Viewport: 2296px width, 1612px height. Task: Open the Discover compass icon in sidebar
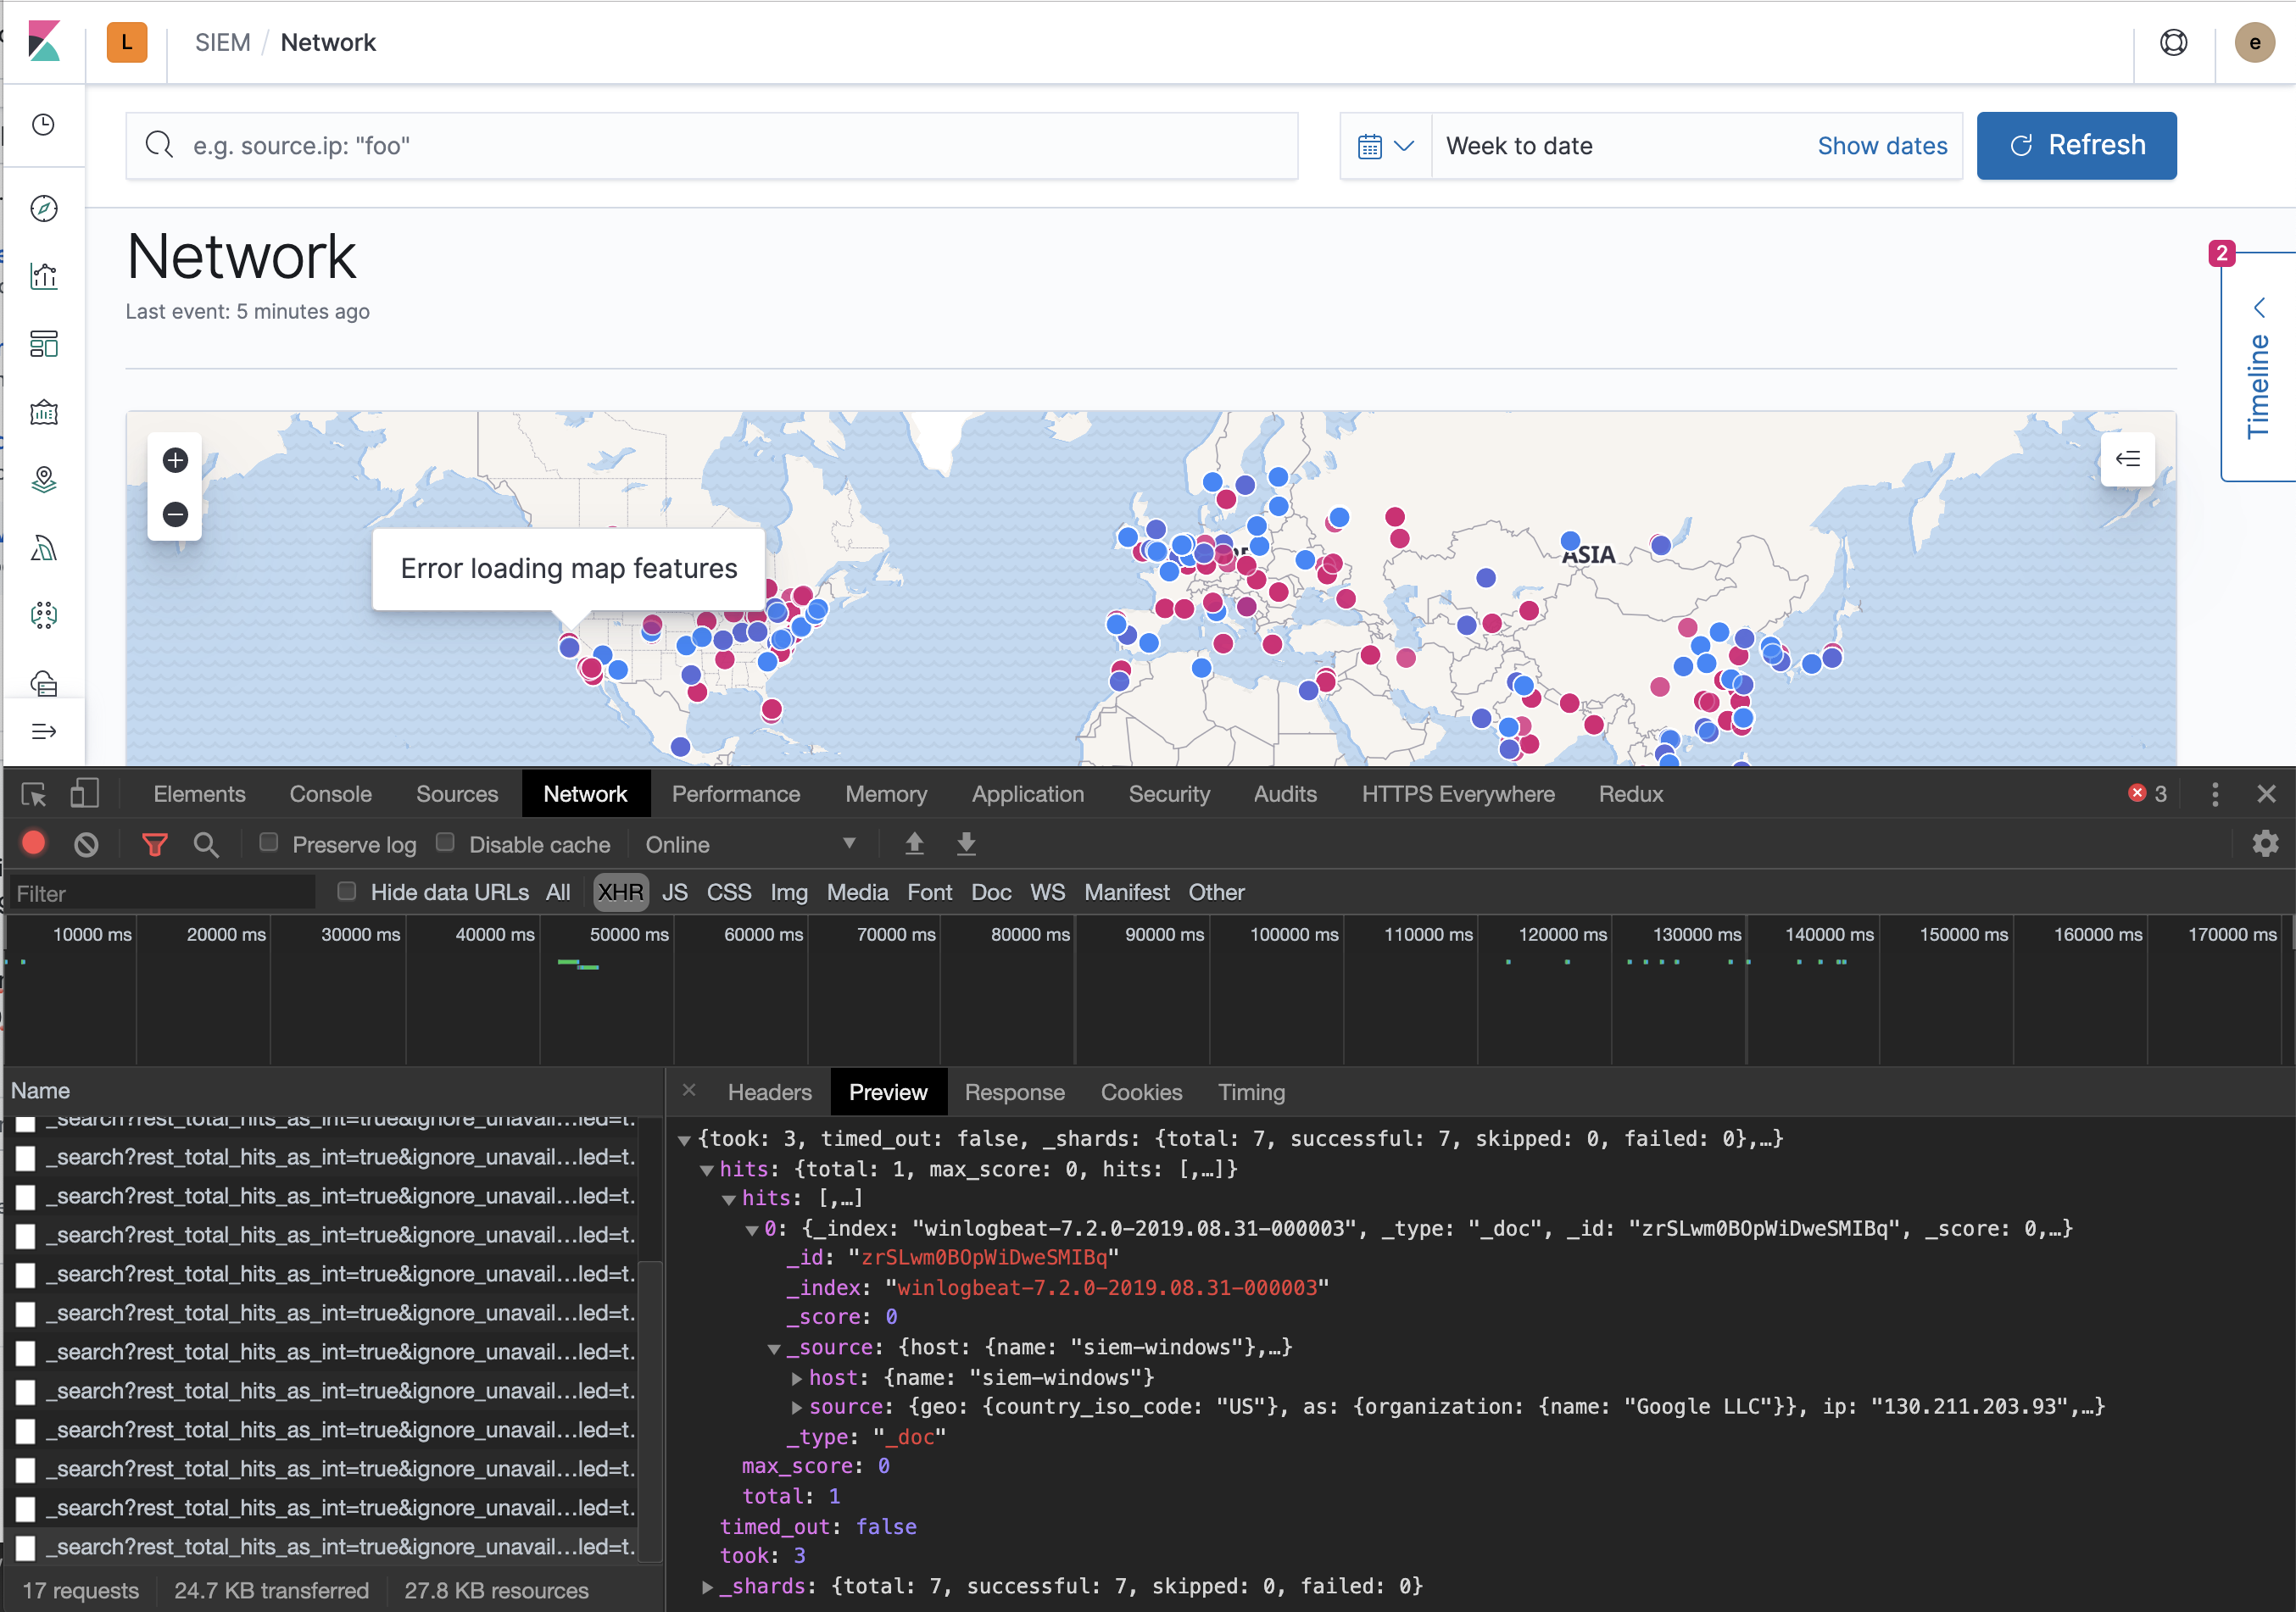pyautogui.click(x=44, y=208)
